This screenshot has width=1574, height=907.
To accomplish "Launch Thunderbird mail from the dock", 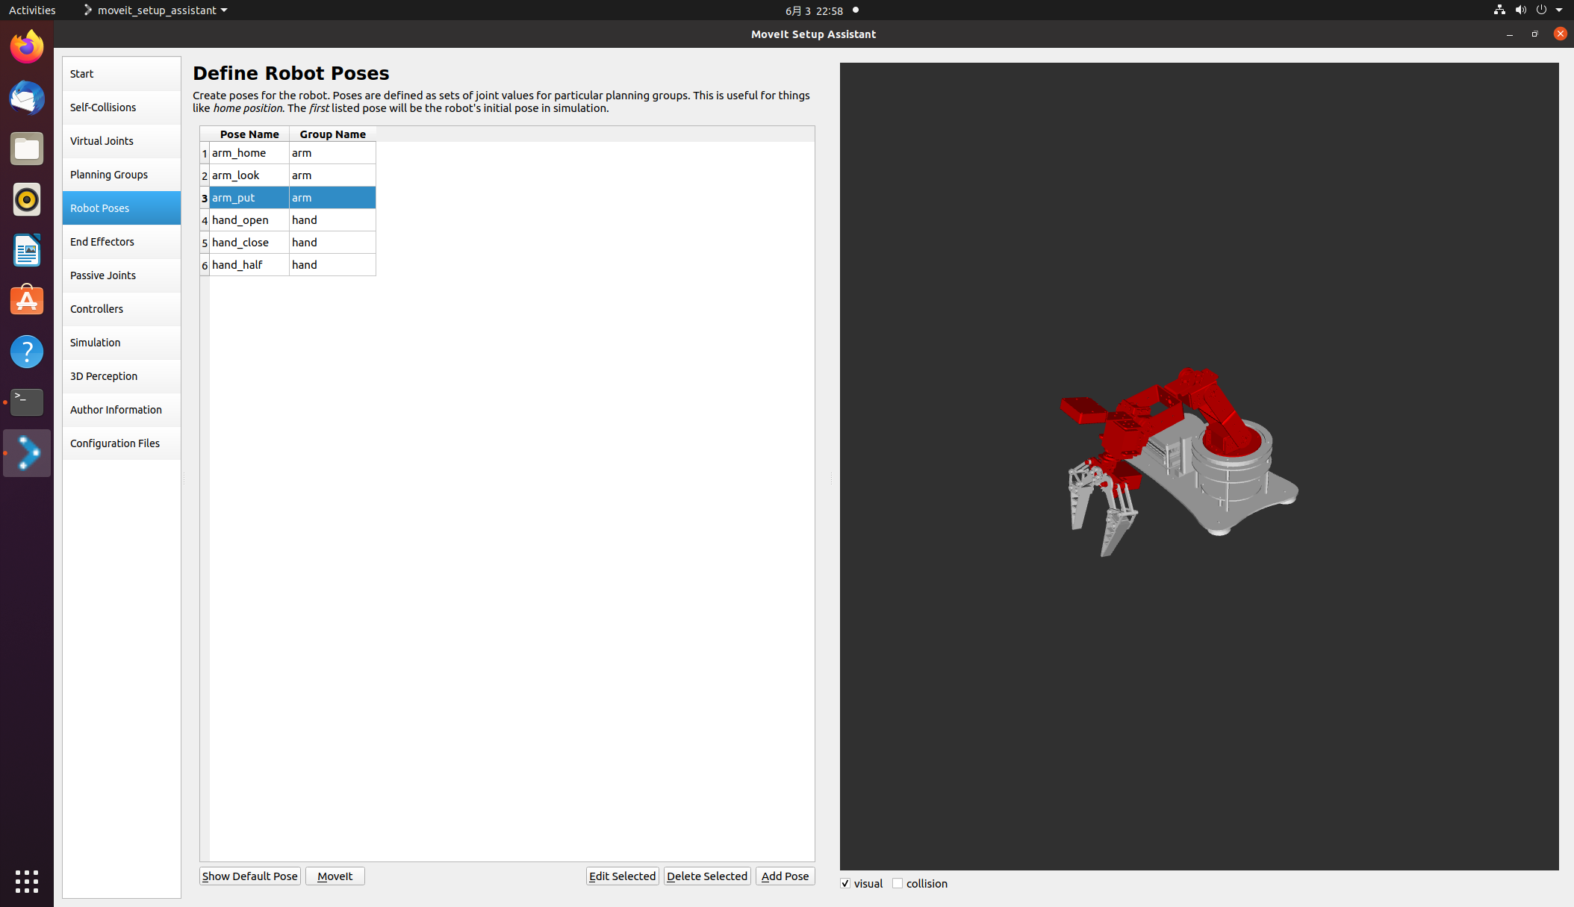I will click(x=27, y=98).
